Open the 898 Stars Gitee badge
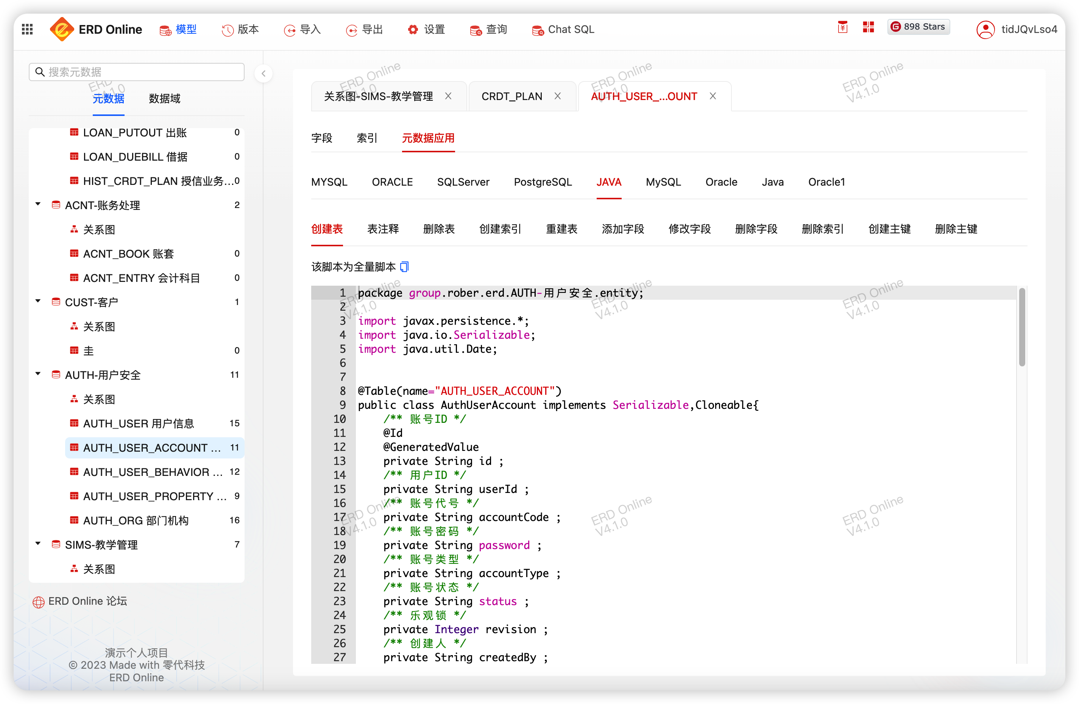Viewport: 1079px width, 704px height. (918, 27)
